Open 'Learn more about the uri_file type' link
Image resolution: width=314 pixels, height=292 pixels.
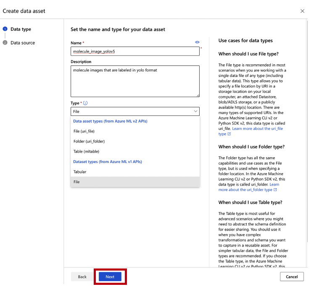[257, 129]
